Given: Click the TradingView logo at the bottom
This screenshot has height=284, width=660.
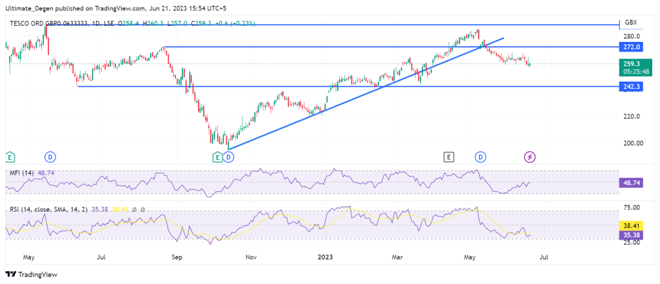Looking at the screenshot, I should tap(31, 274).
